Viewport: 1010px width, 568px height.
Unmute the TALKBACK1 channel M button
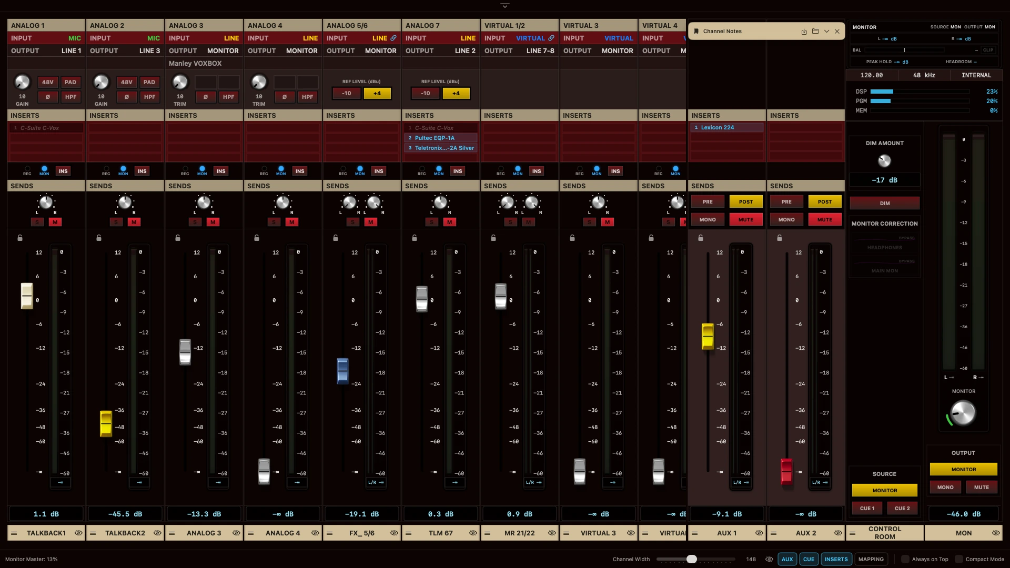point(55,222)
